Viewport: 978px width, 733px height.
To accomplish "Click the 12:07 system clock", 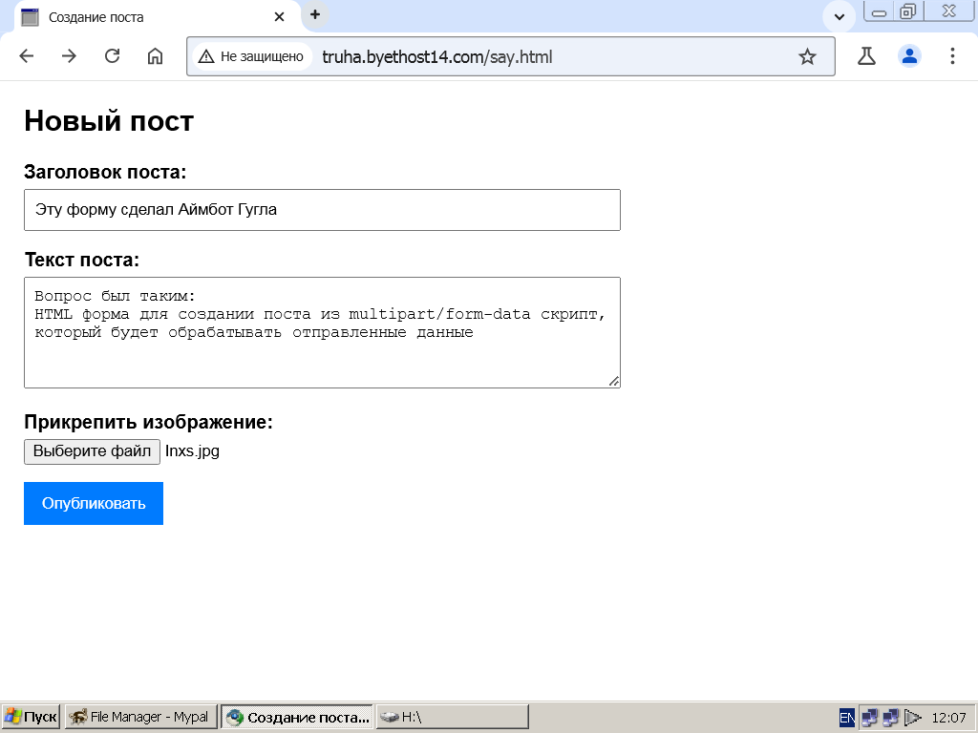I will tap(948, 718).
